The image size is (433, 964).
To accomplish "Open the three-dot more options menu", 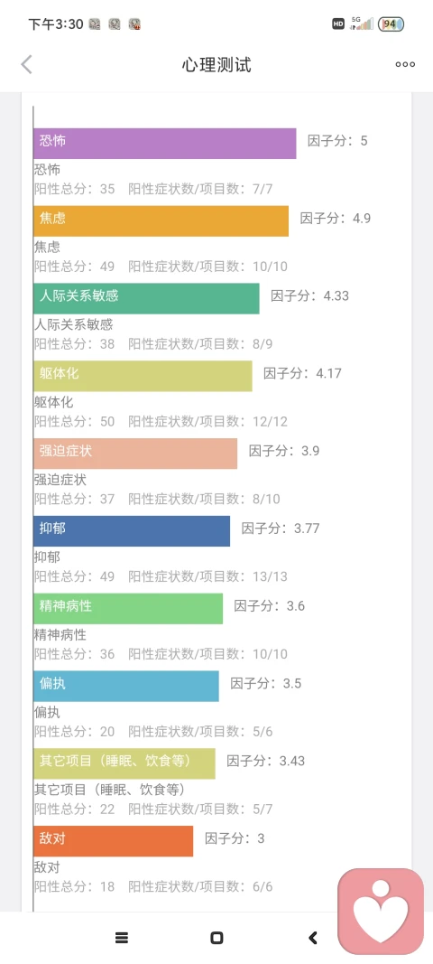I will tap(405, 64).
